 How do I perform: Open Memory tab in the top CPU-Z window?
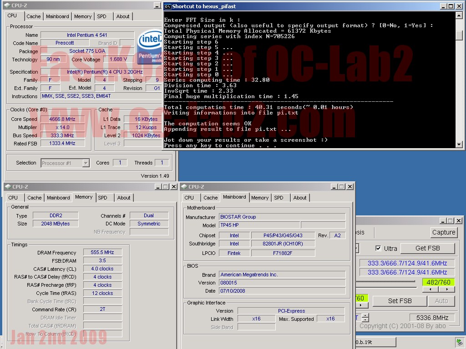click(x=83, y=16)
